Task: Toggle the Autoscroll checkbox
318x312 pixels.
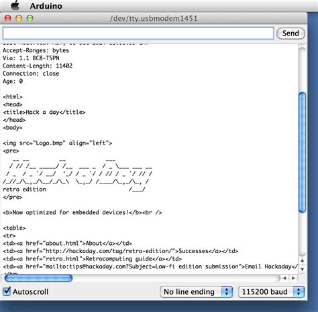Action: (x=7, y=291)
